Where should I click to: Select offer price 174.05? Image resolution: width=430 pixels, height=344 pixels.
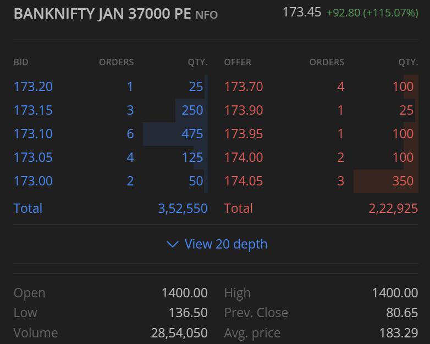(244, 181)
